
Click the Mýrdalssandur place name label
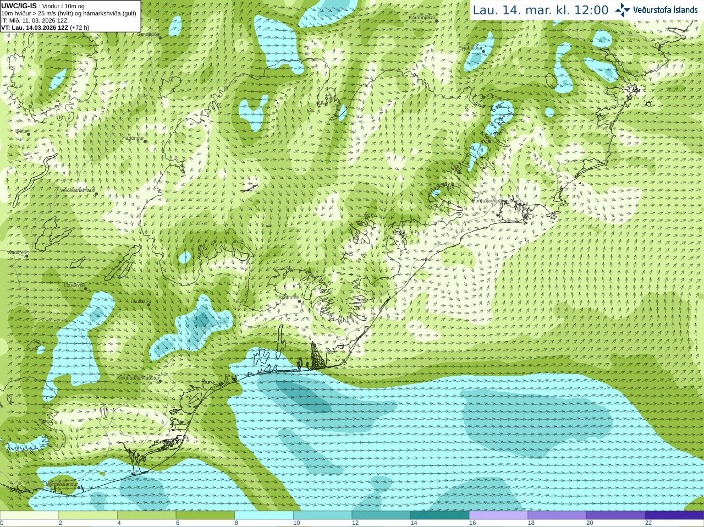pyautogui.click(x=62, y=484)
